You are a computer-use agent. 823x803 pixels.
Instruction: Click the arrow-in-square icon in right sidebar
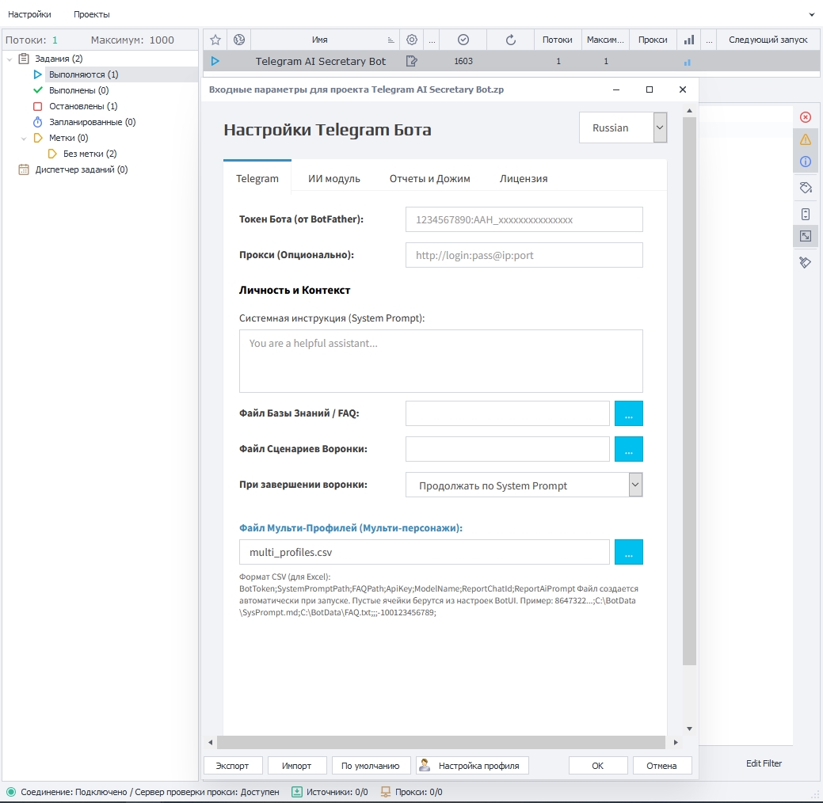point(805,236)
